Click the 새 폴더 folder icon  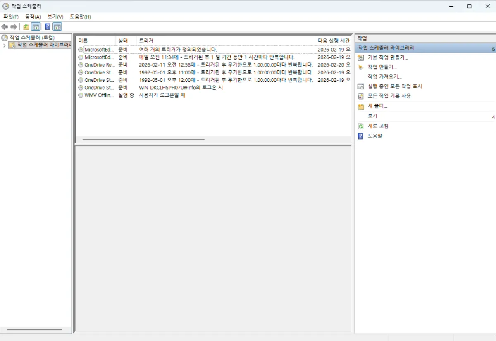[x=361, y=106]
